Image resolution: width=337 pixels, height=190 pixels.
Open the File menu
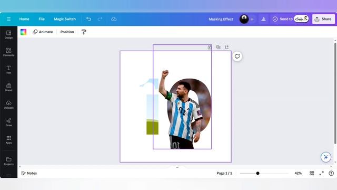pyautogui.click(x=42, y=19)
